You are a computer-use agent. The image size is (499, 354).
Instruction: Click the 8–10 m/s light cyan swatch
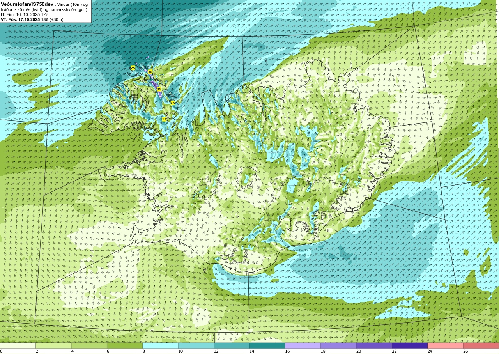point(161,346)
